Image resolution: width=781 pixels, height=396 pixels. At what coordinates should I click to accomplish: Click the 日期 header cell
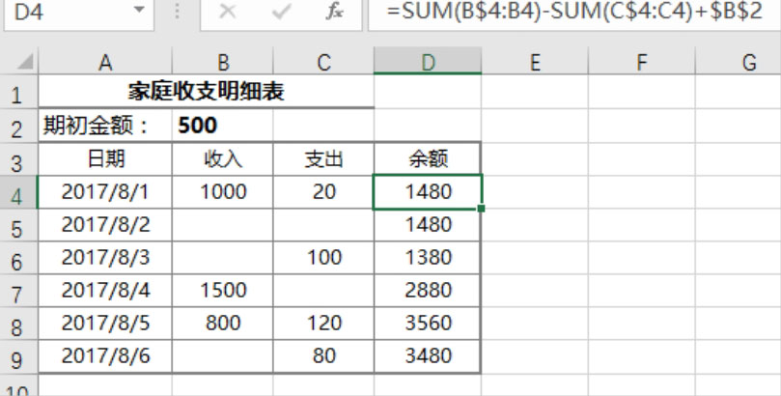105,159
